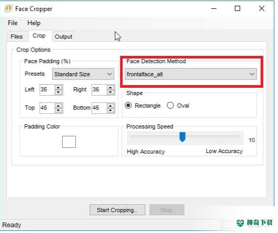This screenshot has height=233, width=278.
Task: Decrease the Top padding with down arrow
Action: 59,110
